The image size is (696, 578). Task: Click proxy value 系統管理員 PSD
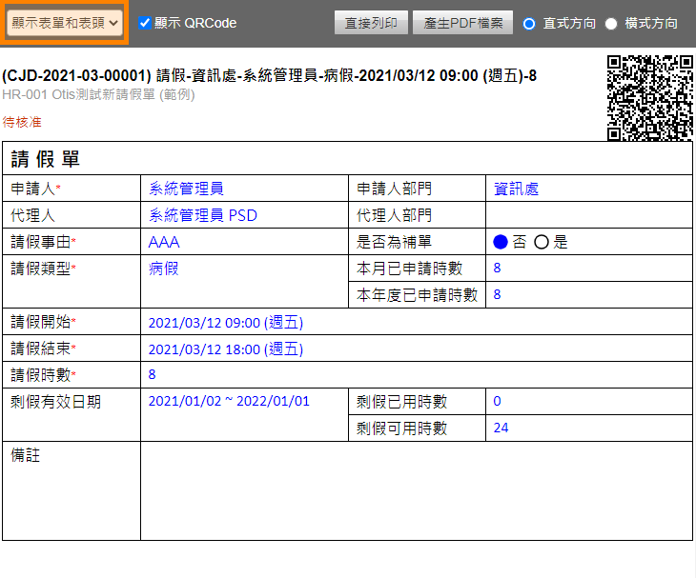coord(203,215)
